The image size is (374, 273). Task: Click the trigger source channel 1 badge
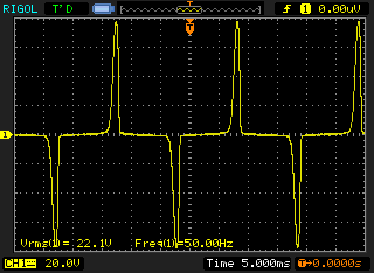(306, 9)
